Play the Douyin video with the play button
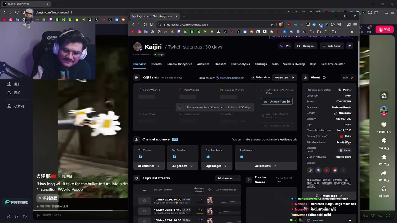 (38, 215)
